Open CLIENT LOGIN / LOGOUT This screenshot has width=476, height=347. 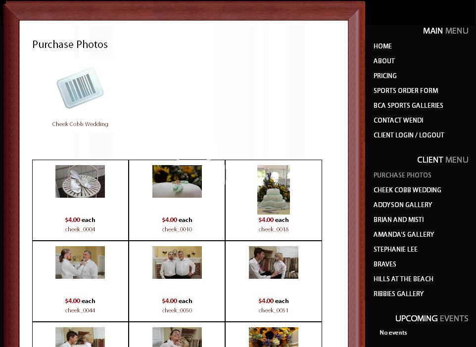coord(409,135)
